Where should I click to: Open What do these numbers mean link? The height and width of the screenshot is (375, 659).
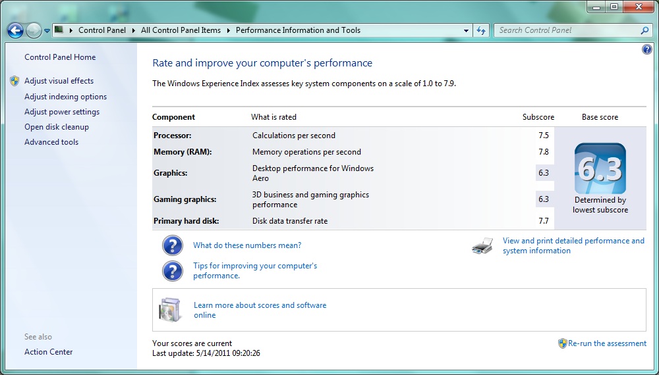click(247, 245)
